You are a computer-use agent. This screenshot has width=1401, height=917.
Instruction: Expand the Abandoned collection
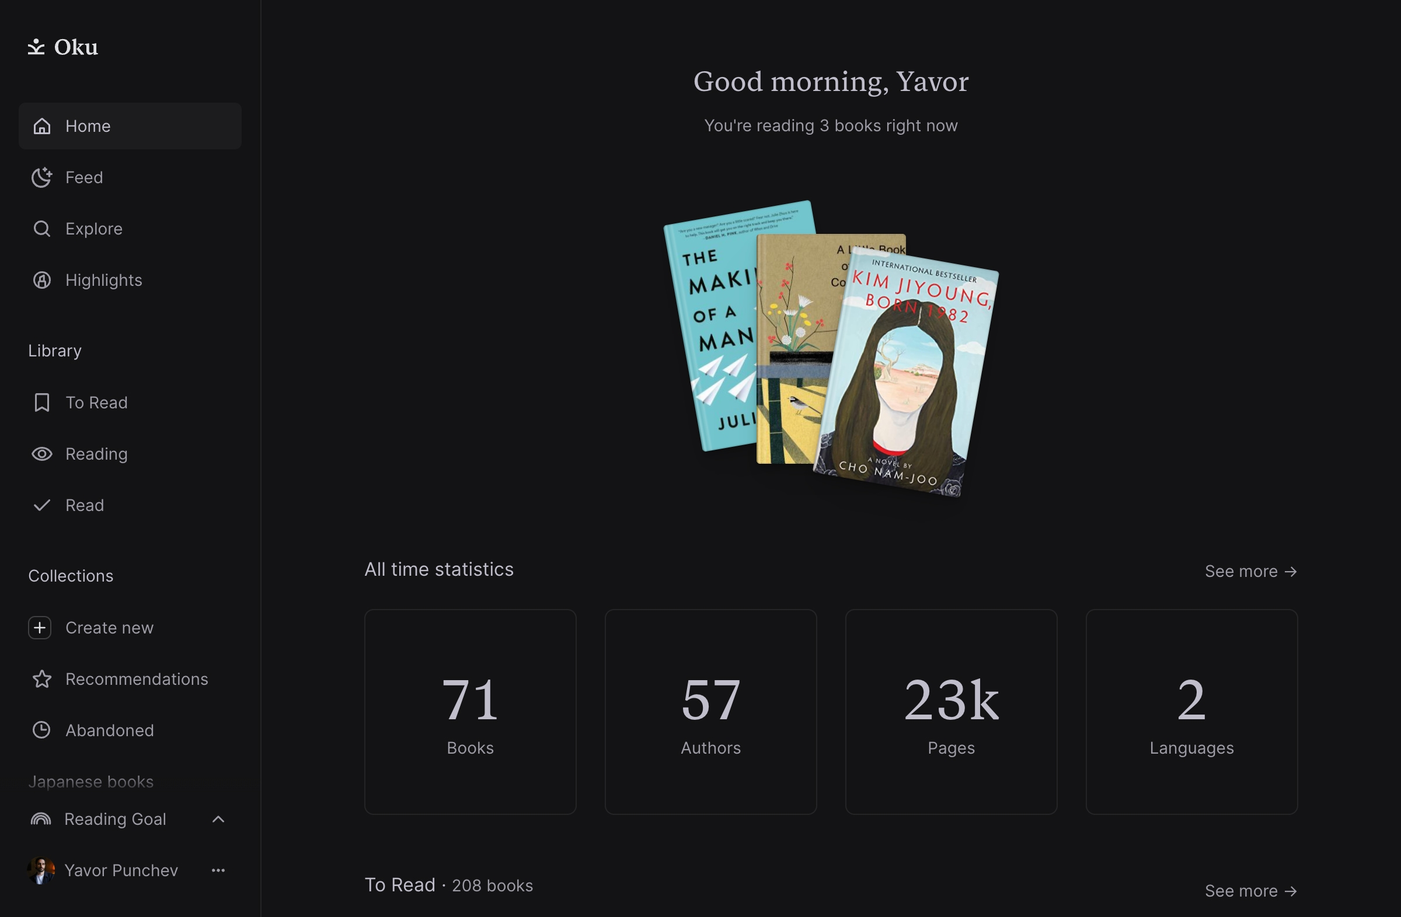(x=109, y=730)
